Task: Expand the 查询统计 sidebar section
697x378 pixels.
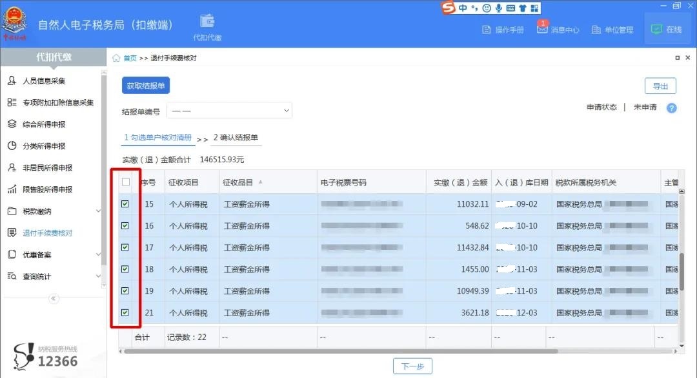Action: pyautogui.click(x=37, y=276)
